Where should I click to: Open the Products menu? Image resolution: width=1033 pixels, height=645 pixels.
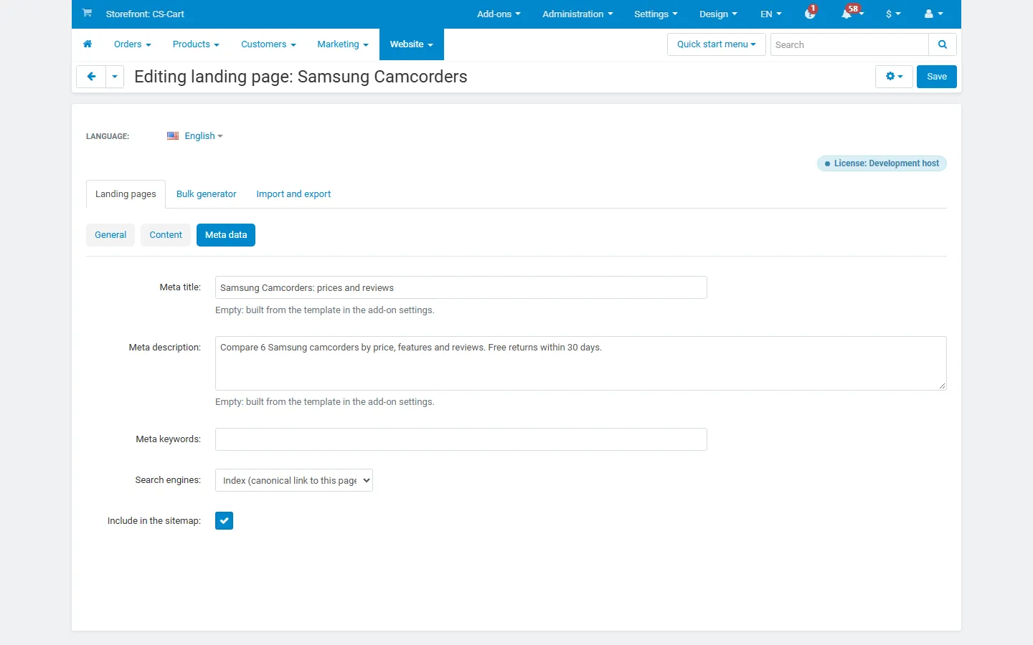coord(196,44)
